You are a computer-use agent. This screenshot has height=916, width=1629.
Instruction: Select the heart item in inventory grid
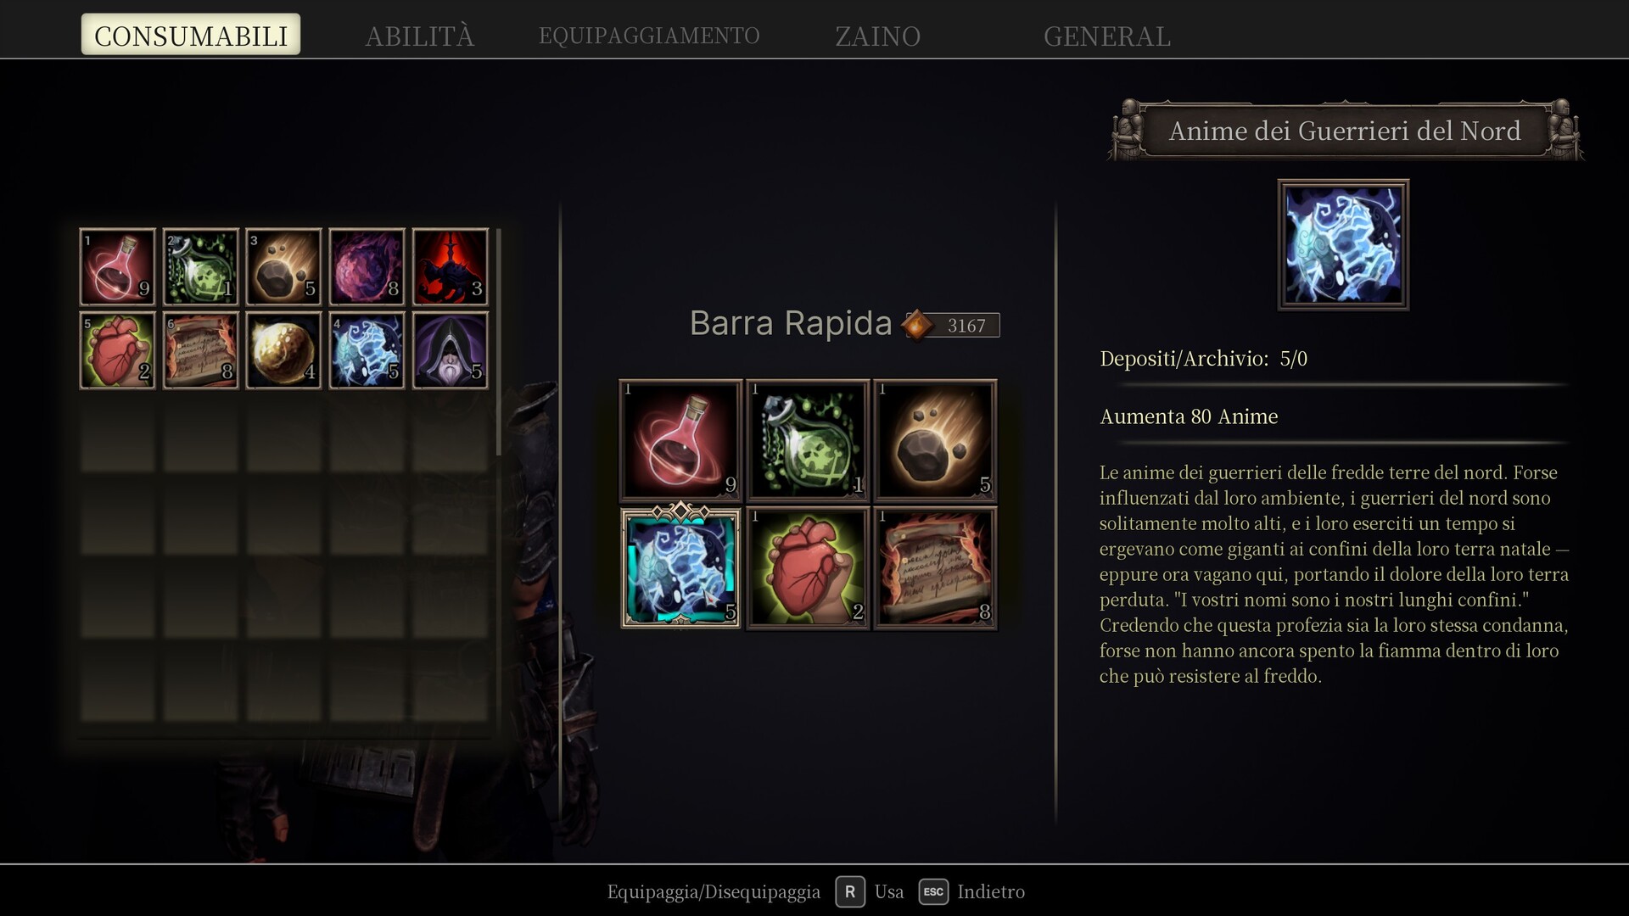(x=118, y=350)
